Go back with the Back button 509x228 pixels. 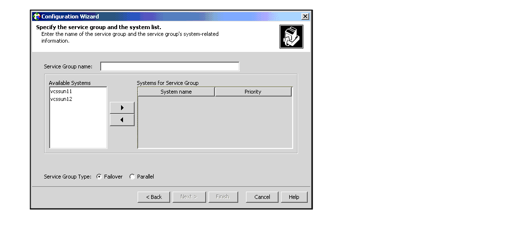click(x=154, y=197)
